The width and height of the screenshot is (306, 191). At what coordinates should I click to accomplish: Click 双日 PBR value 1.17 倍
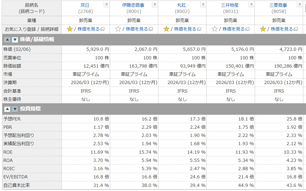(101, 127)
